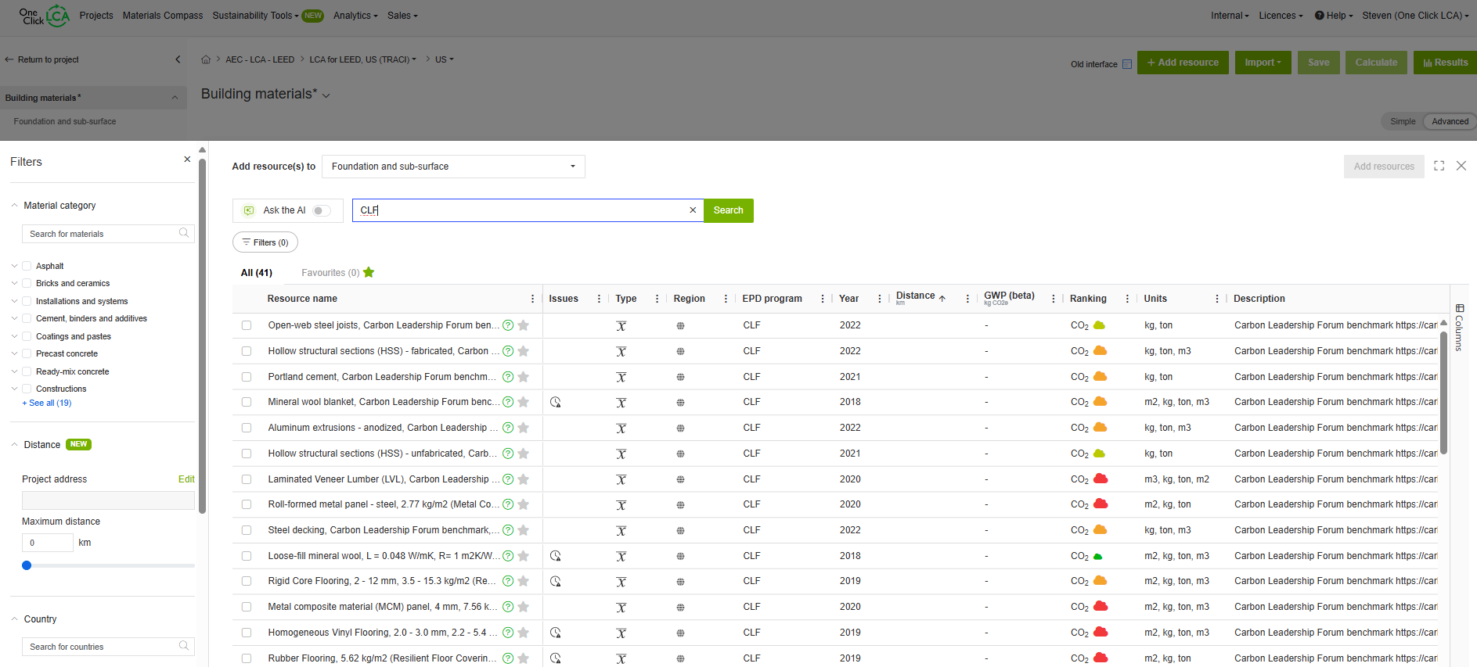The width and height of the screenshot is (1477, 667).
Task: Select the Steel decking resource checkbox
Action: coord(247,530)
